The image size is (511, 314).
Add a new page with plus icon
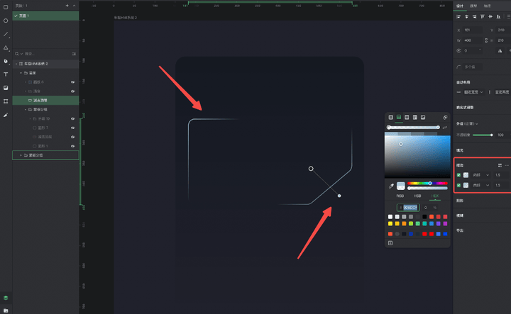[67, 5]
